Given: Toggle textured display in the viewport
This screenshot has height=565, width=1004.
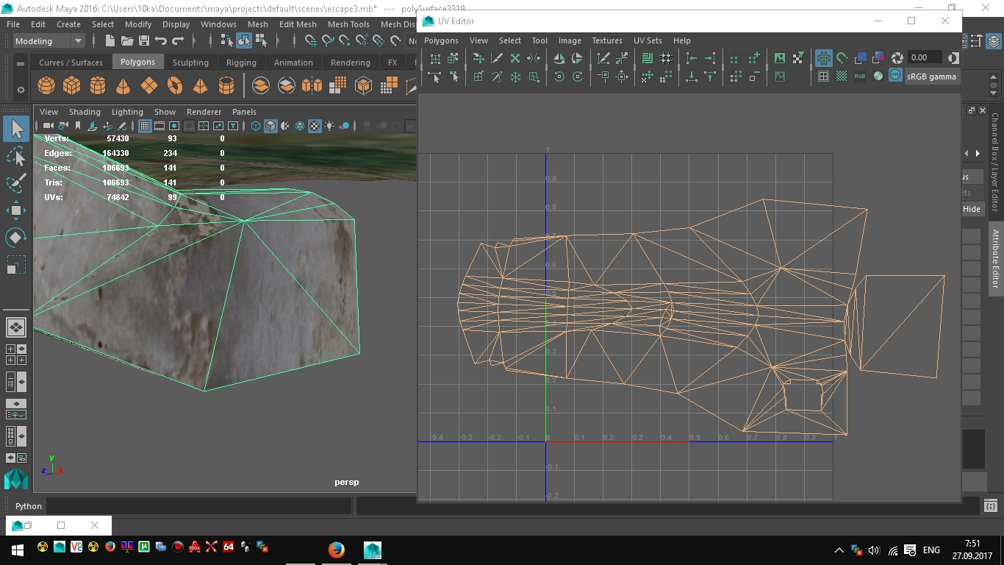Looking at the screenshot, I should click(315, 126).
